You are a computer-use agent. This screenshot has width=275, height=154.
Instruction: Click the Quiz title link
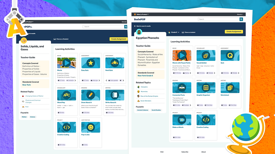222,63
